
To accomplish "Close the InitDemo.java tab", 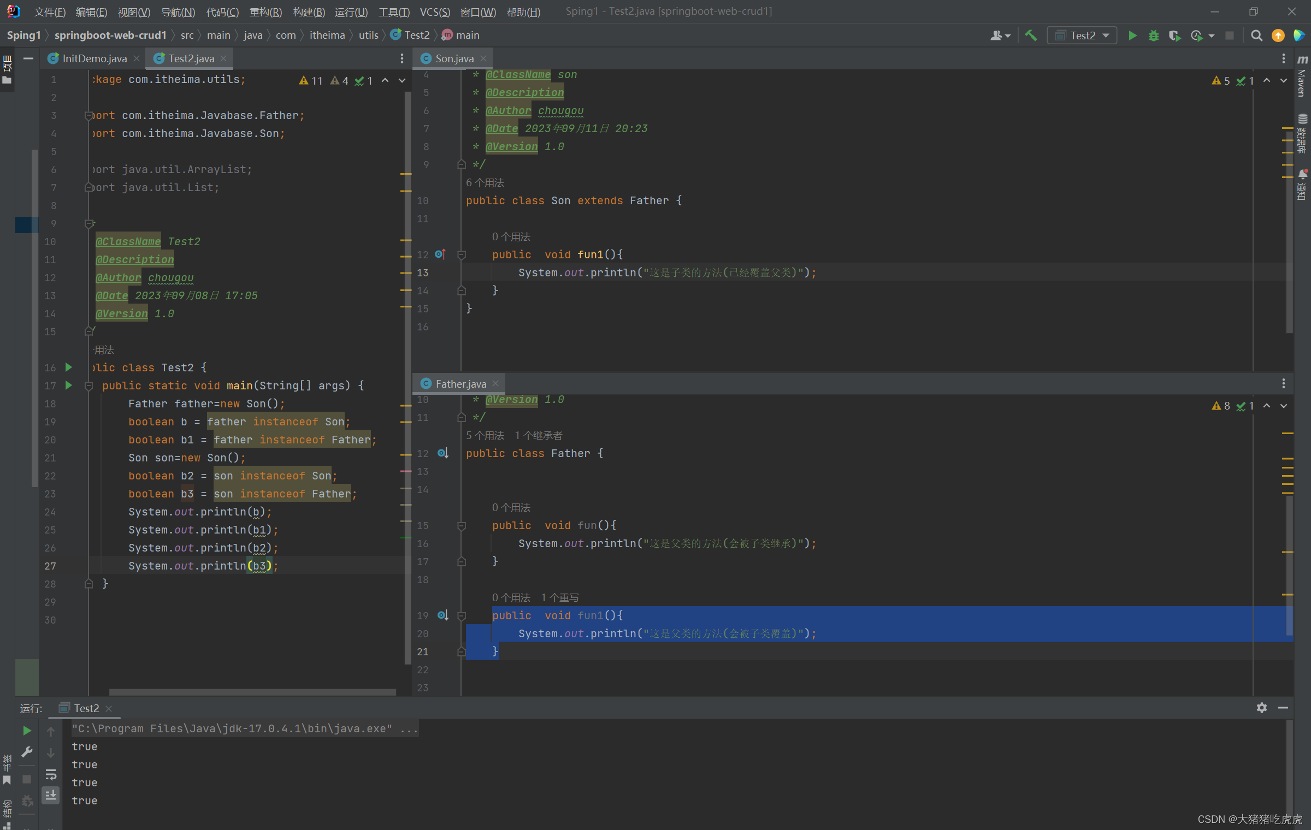I will point(137,58).
